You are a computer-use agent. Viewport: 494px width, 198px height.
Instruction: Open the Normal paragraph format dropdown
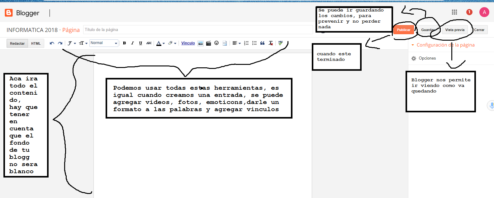coord(104,43)
